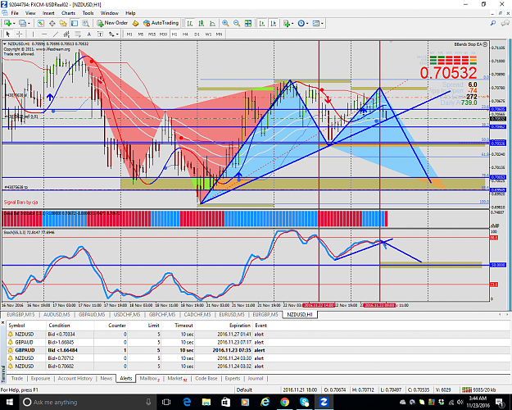The height and width of the screenshot is (410, 512).
Task: Expand the new chart dropdown arrow
Action: coord(14,24)
